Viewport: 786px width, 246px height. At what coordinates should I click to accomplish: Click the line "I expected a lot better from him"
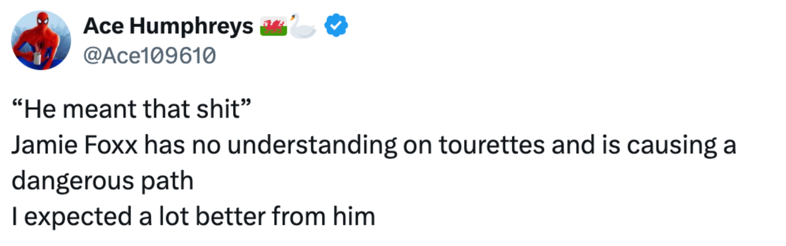click(x=193, y=216)
